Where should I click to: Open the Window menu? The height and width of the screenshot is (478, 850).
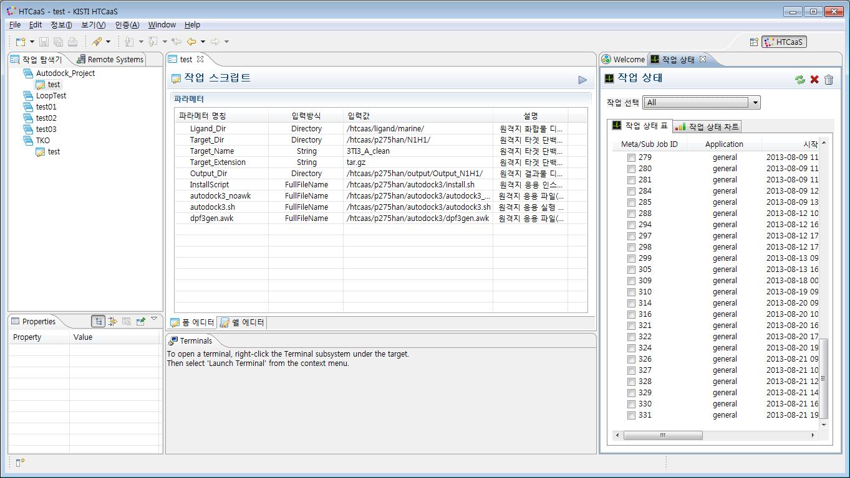point(162,25)
